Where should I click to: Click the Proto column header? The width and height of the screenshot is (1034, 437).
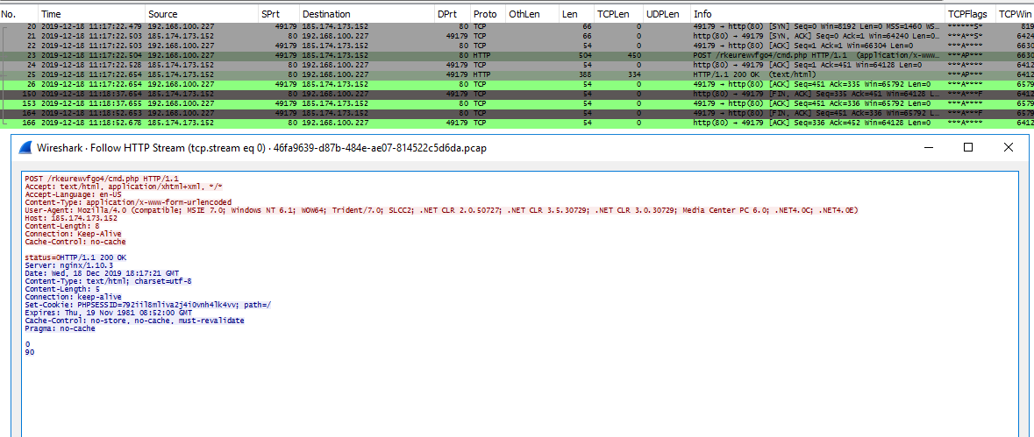pyautogui.click(x=488, y=14)
